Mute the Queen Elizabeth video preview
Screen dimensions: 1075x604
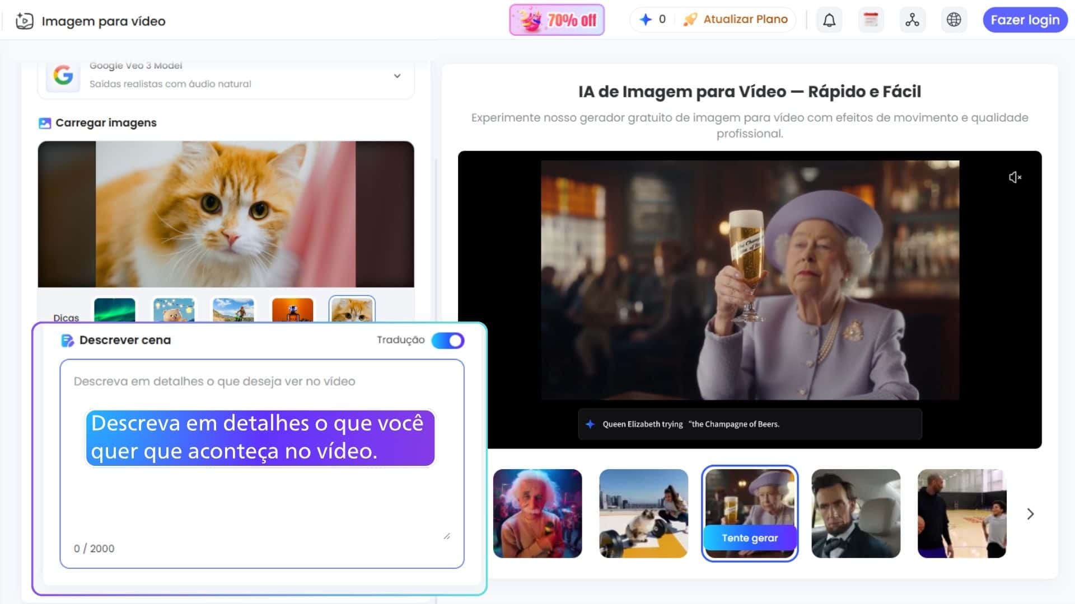[x=1015, y=177]
